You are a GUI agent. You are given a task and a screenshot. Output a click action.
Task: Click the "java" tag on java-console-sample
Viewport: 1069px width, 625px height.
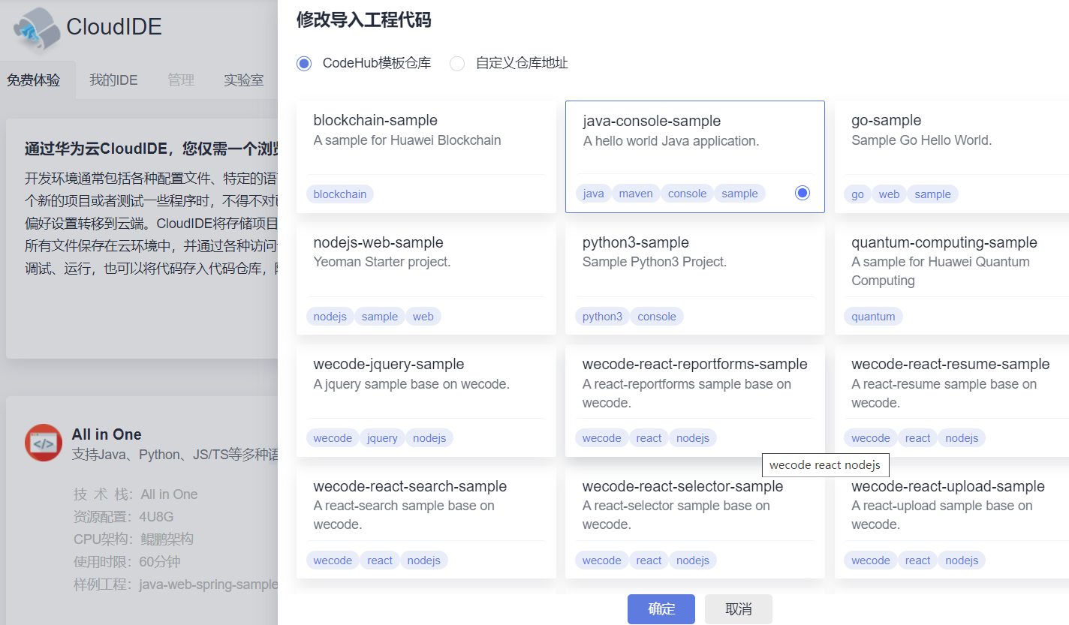(594, 194)
